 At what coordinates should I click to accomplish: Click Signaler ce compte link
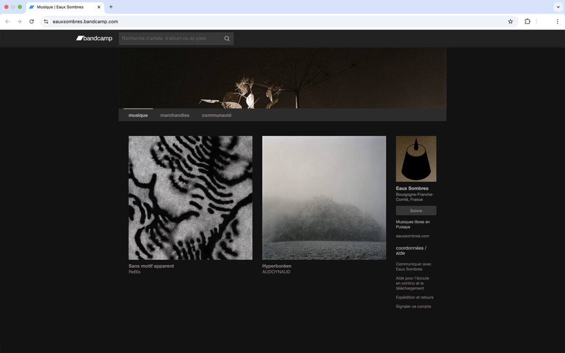pyautogui.click(x=413, y=306)
